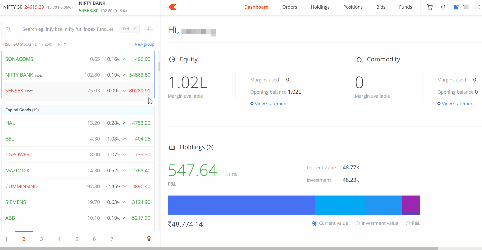482x250 pixels.
Task: Click the purple segment of holdings bar
Action: point(411,204)
